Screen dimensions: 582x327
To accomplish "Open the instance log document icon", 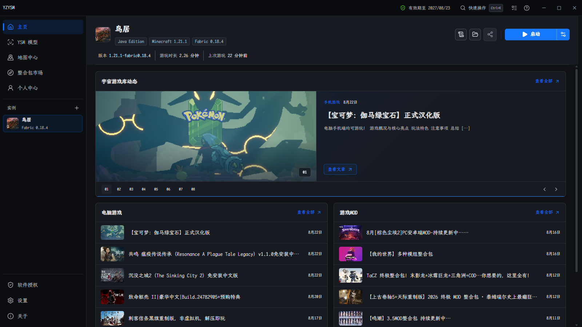I will [x=461, y=35].
